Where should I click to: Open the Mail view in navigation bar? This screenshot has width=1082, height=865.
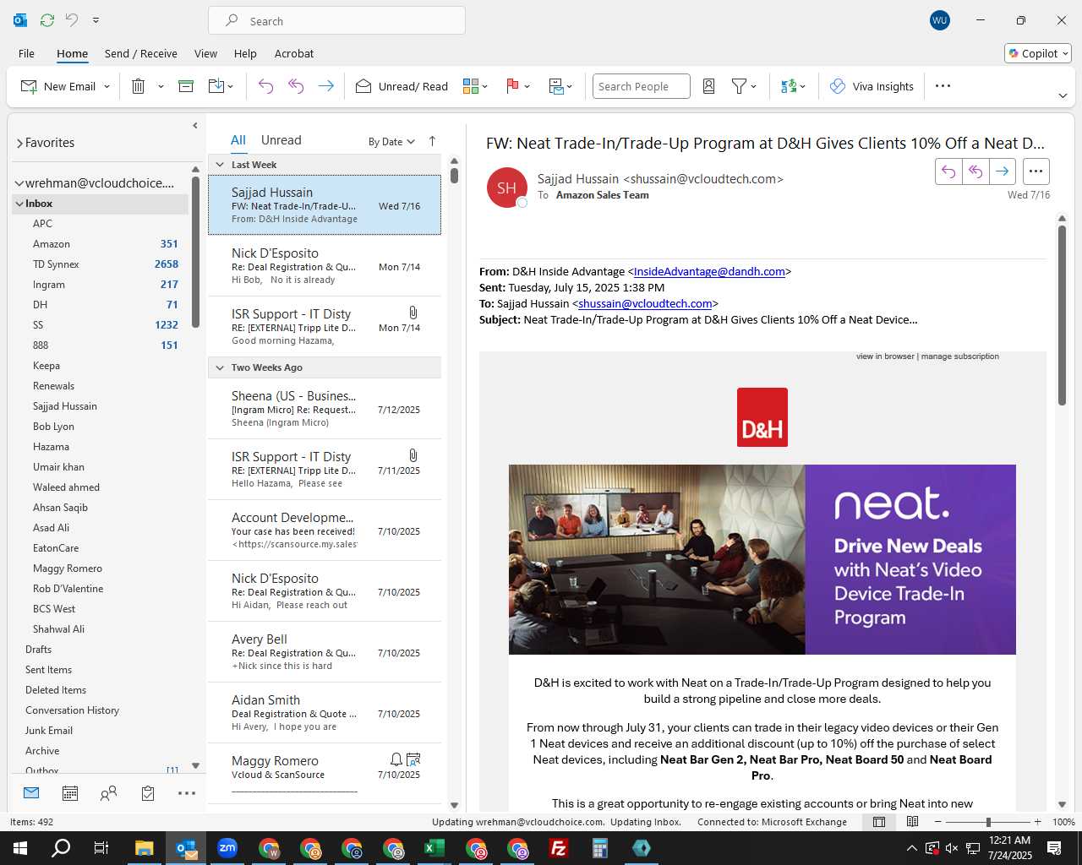click(x=31, y=793)
